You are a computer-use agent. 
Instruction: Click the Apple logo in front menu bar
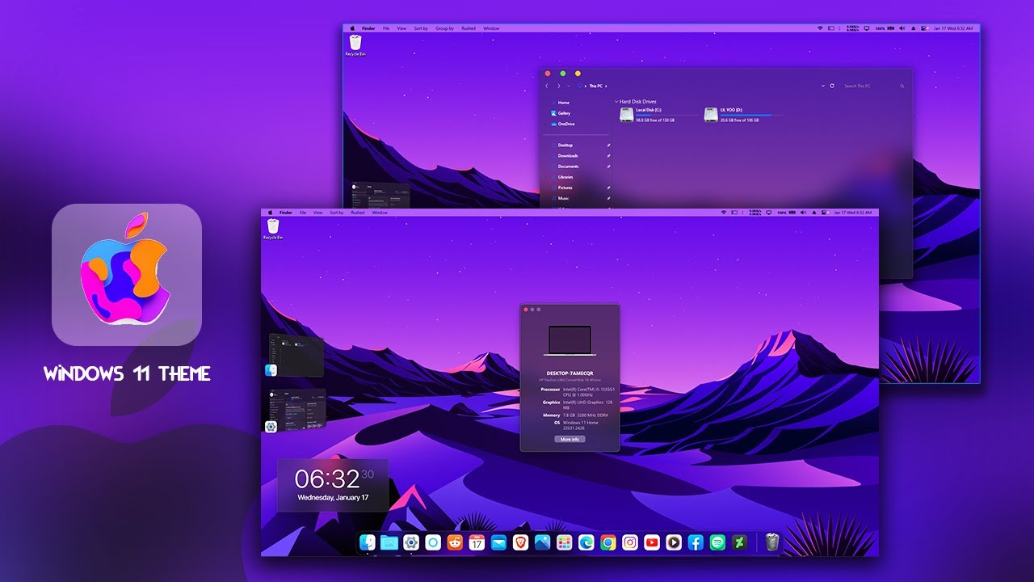[x=270, y=213]
